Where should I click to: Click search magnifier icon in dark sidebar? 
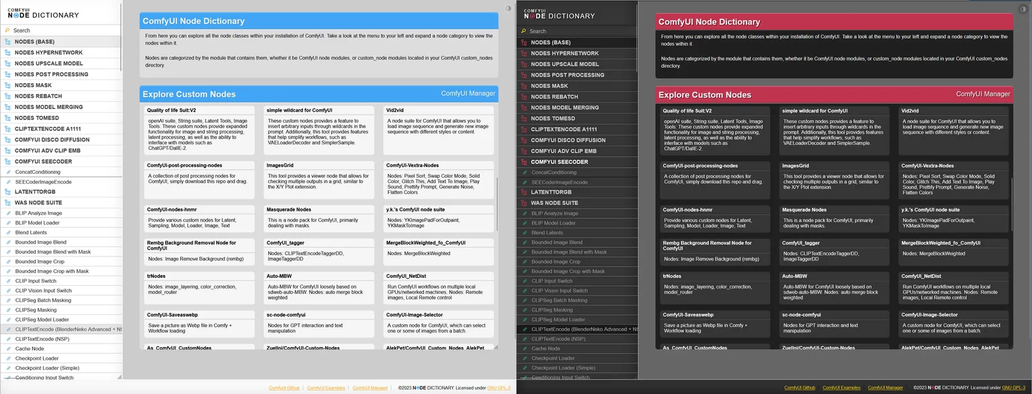pos(523,31)
